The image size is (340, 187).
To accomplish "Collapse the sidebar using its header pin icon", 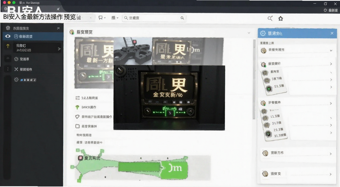I will click(x=58, y=28).
